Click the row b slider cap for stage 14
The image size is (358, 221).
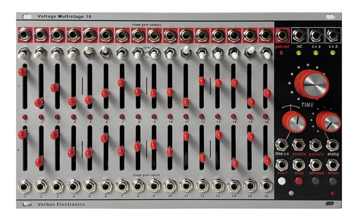[x=235, y=163]
